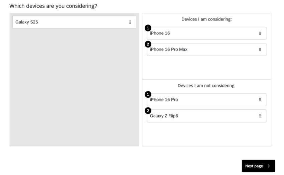Click the 'Devices I am considering:' heading
This screenshot has height=175, width=284.
206,19
